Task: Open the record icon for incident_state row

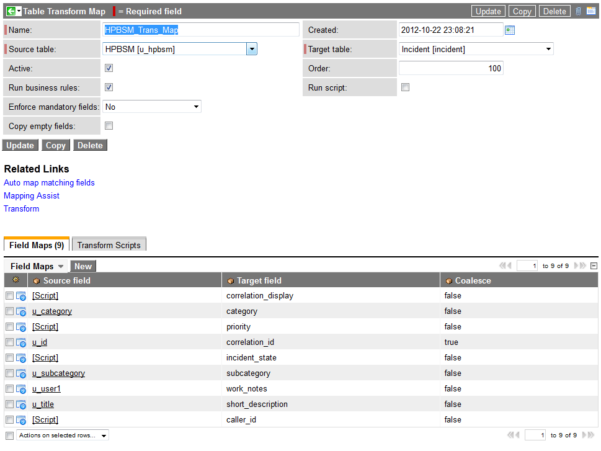Action: 21,358
